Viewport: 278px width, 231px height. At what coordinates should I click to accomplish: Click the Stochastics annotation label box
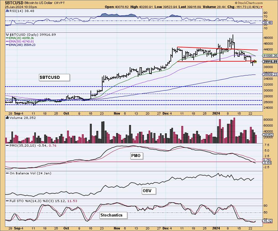(113, 215)
